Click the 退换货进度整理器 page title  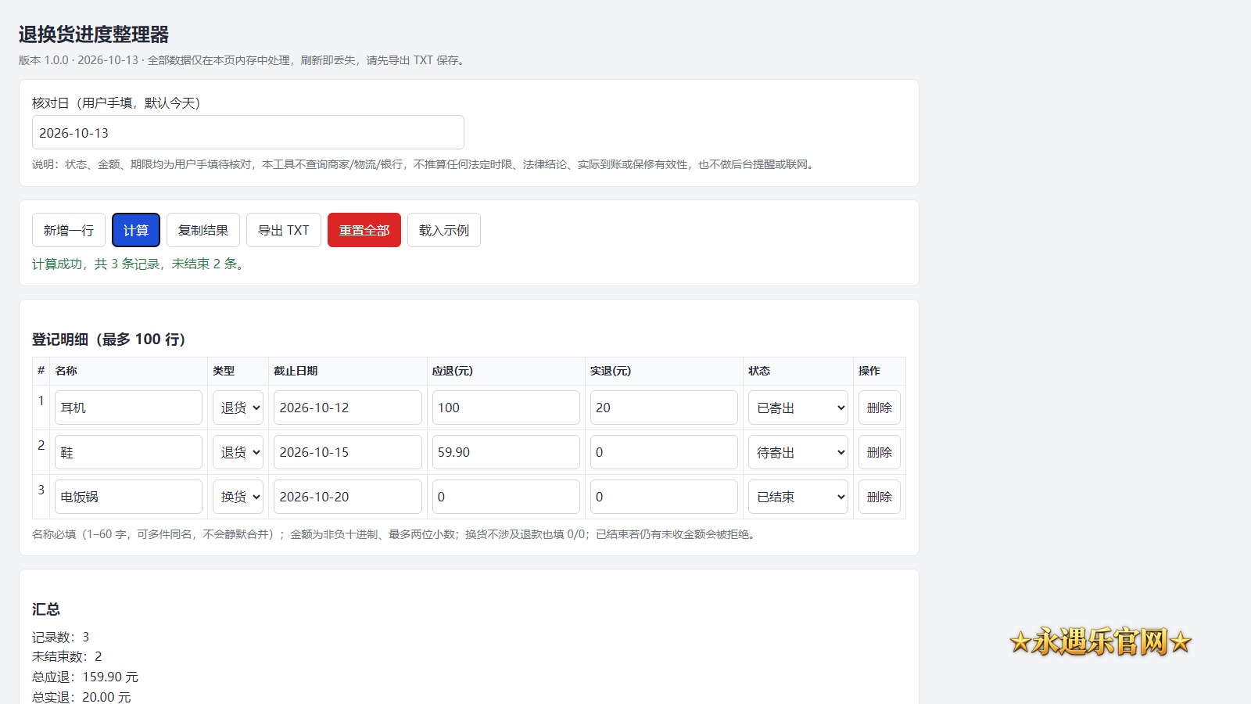(94, 34)
